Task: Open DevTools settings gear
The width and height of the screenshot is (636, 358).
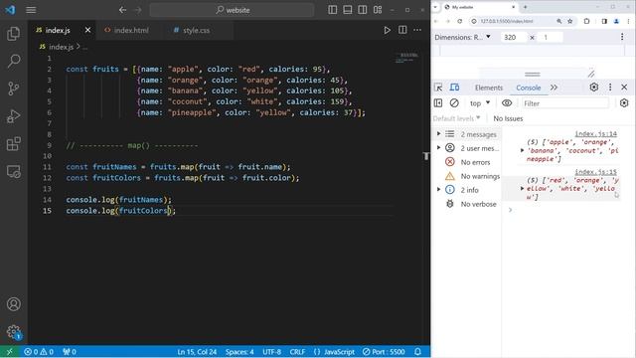Action: [594, 87]
